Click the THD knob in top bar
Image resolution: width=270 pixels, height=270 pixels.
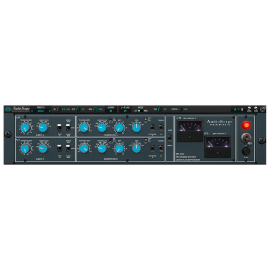[x=160, y=109]
